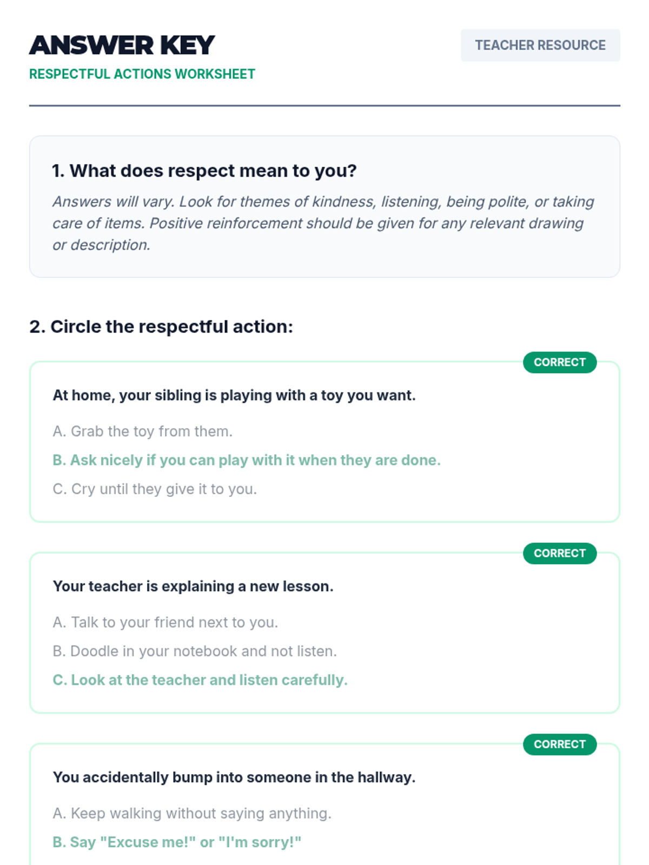
Task: Select the question 1 heading about respect
Action: (x=204, y=171)
